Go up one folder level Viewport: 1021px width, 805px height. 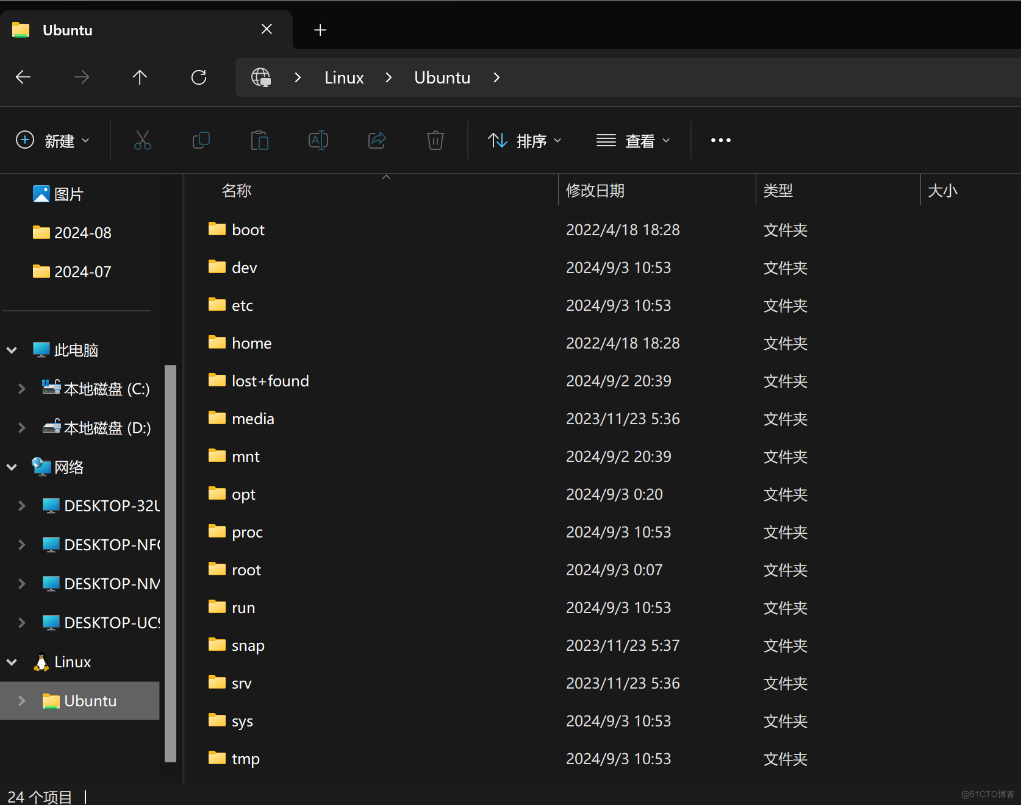tap(140, 77)
